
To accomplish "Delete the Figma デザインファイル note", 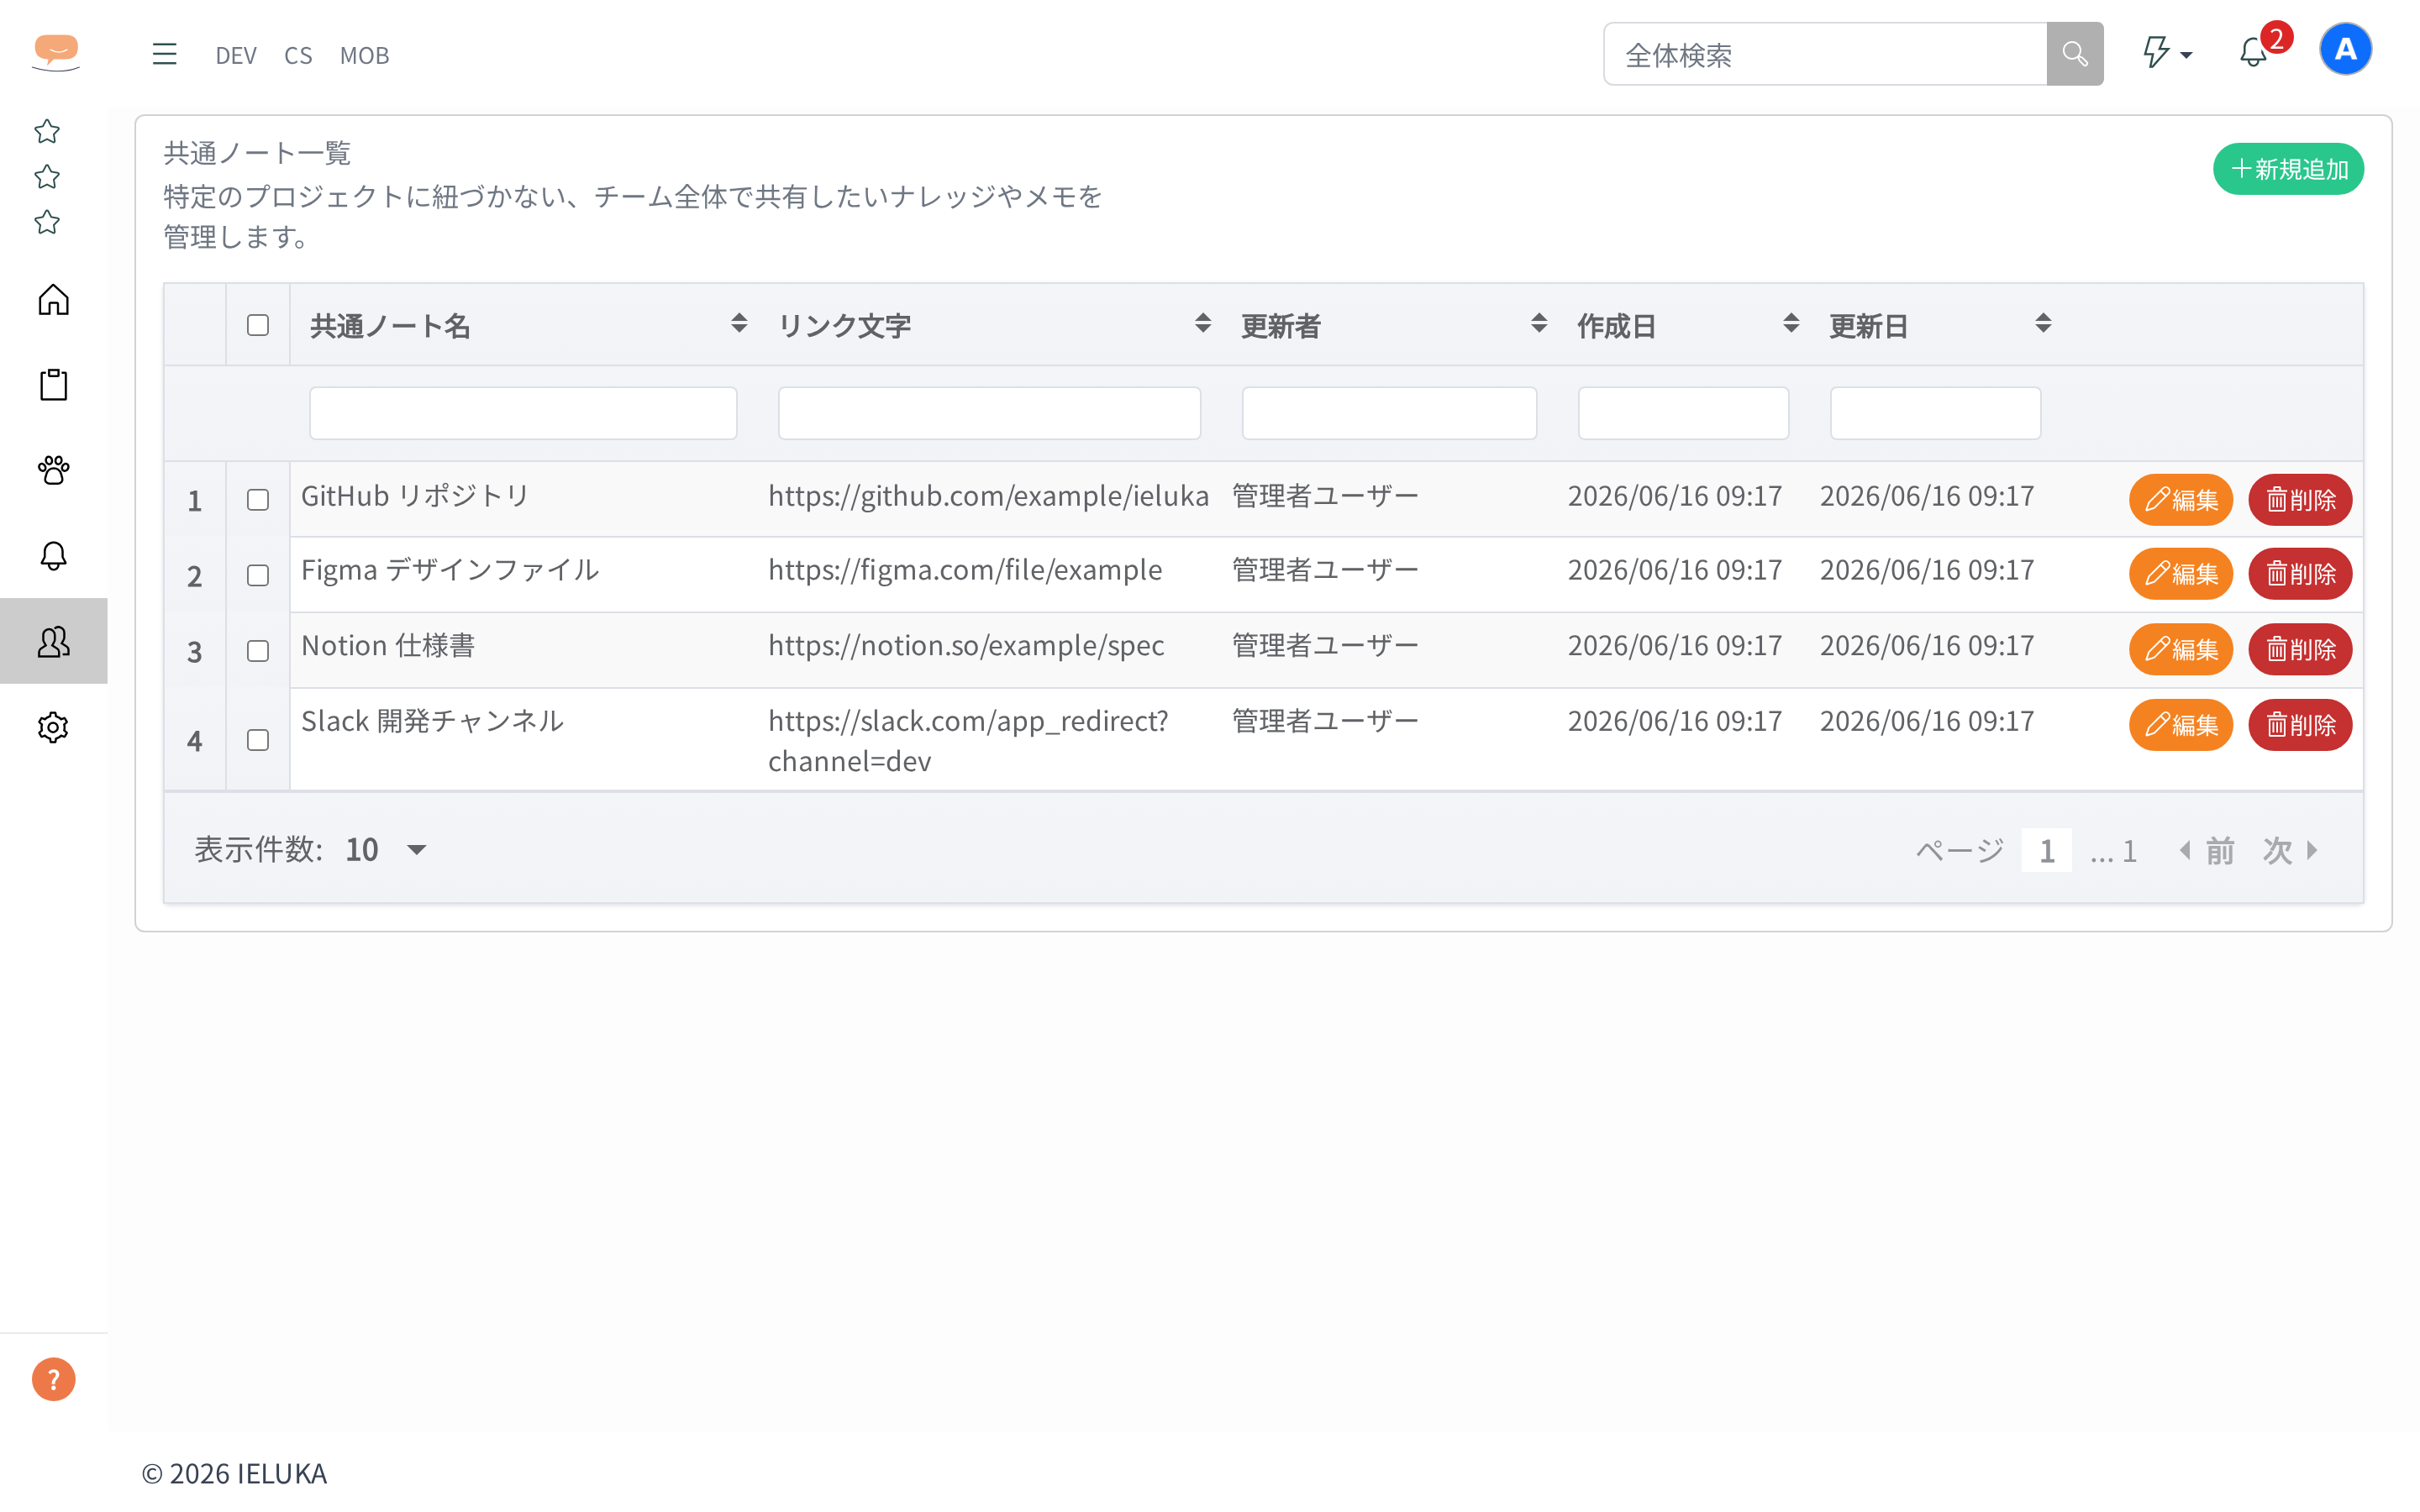I will (2300, 574).
